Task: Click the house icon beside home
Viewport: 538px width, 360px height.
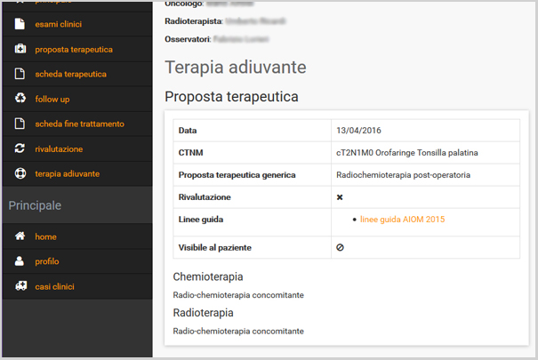Action: point(20,237)
